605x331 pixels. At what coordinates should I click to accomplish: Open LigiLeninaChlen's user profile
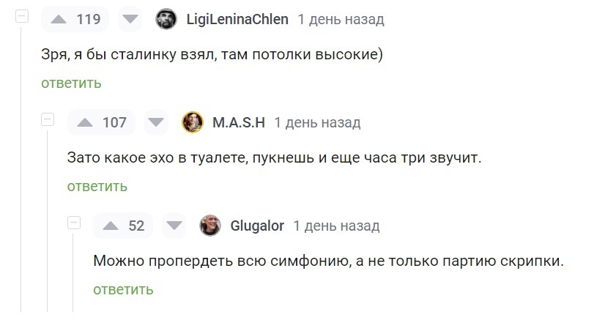pos(237,19)
